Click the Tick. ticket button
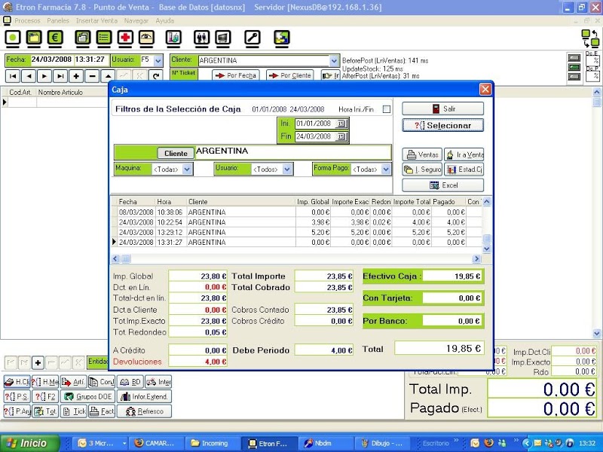This screenshot has width=603, height=452. click(74, 411)
